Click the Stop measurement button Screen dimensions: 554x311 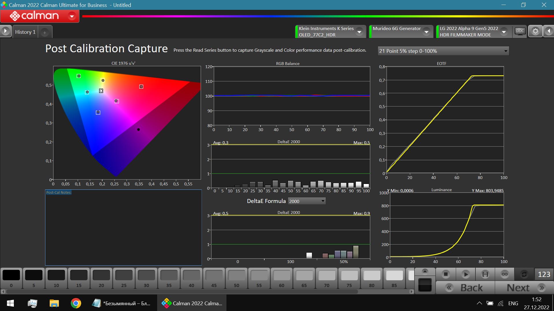[446, 274]
